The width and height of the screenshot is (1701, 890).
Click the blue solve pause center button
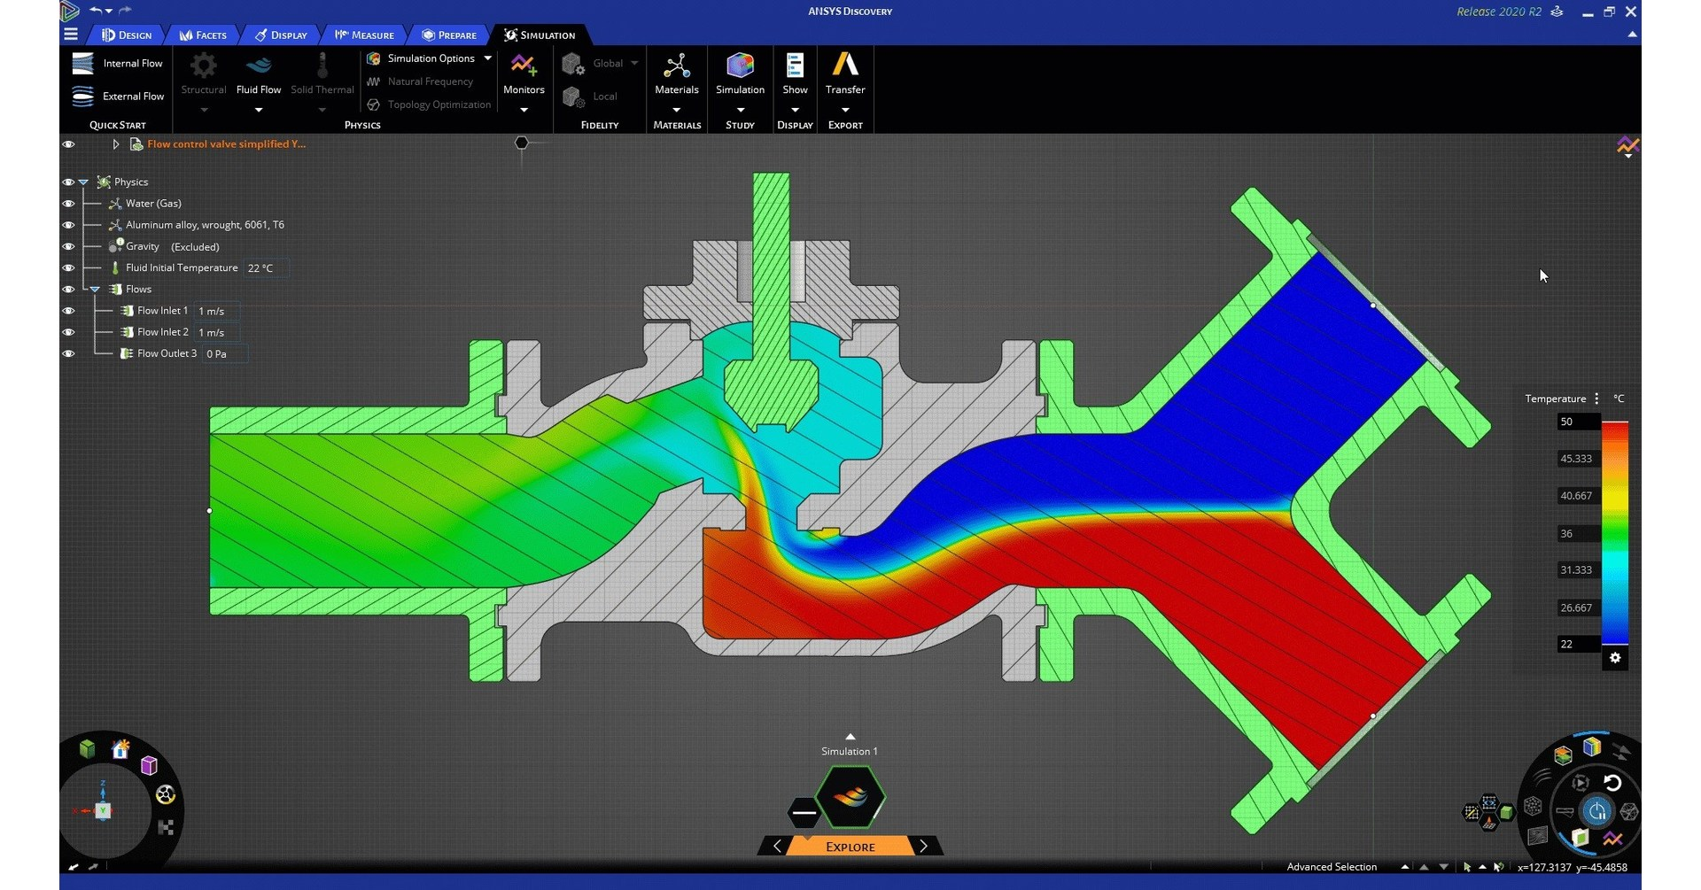(x=1596, y=811)
